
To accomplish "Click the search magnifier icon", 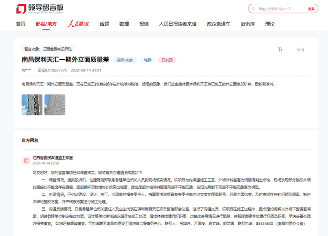I will [x=253, y=9].
